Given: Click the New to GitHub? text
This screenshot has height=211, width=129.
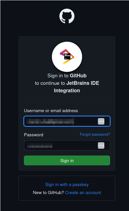Looking at the screenshot, I should [48, 193].
